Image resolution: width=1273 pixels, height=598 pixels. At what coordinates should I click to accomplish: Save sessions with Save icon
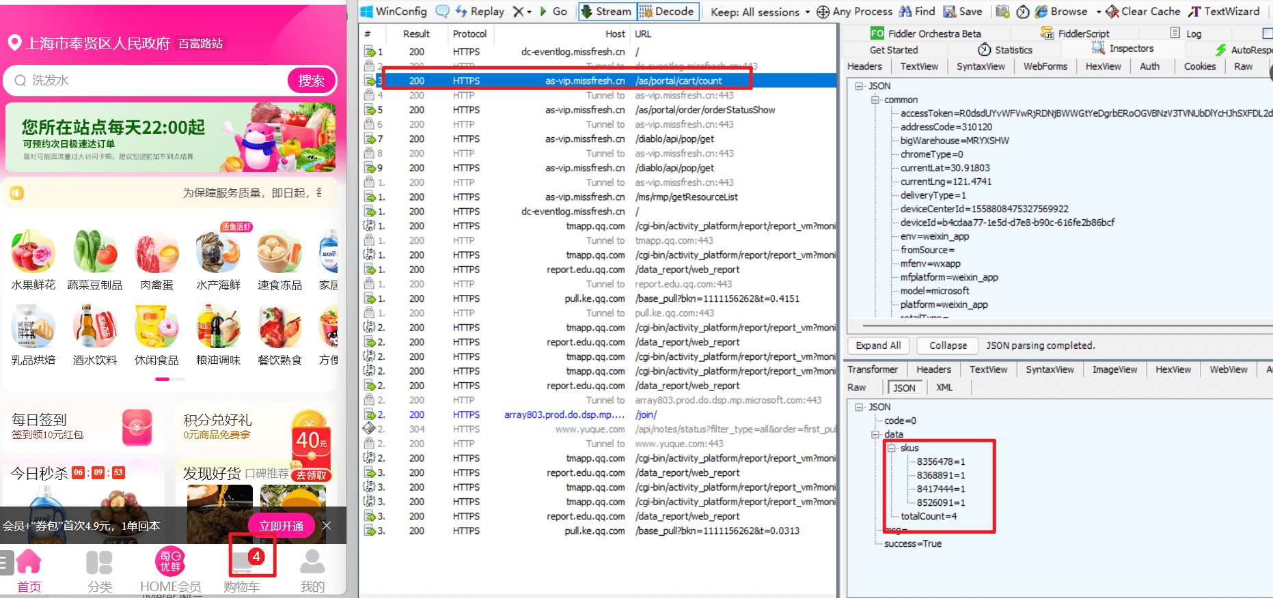point(963,12)
